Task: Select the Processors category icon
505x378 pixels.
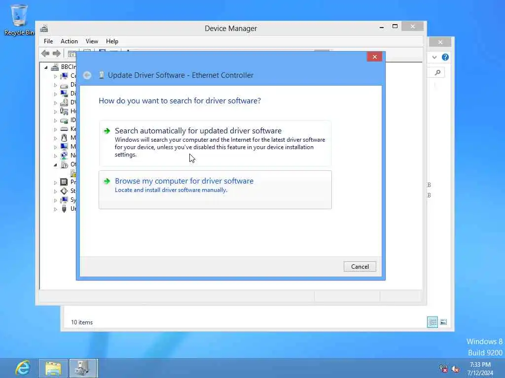Action: (x=64, y=182)
